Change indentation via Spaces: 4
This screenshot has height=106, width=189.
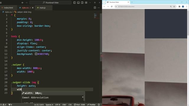[49, 105]
